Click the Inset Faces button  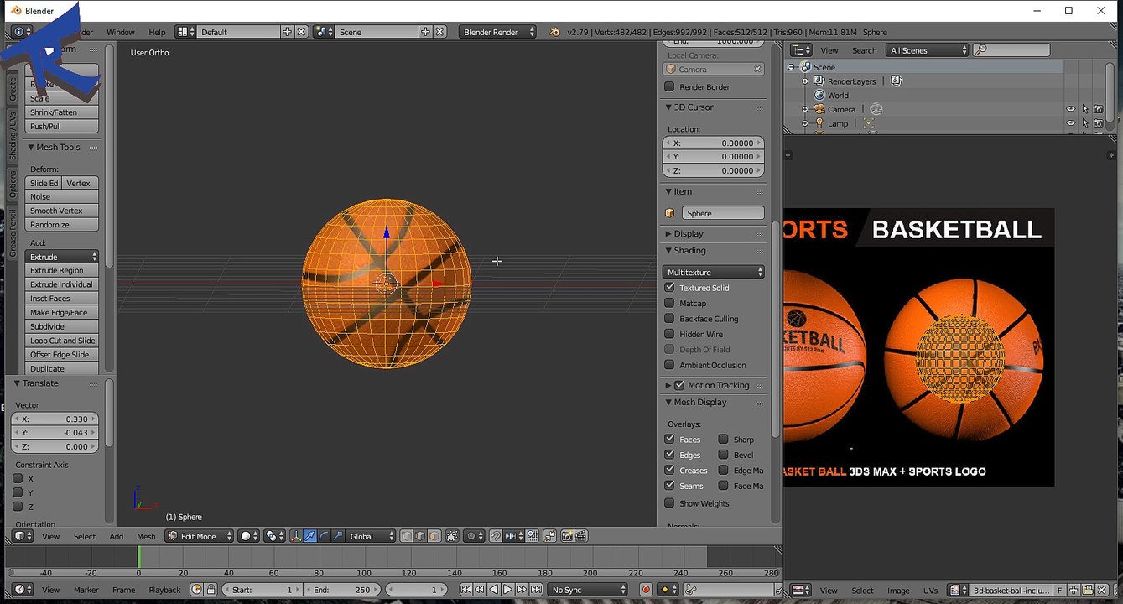(x=61, y=299)
